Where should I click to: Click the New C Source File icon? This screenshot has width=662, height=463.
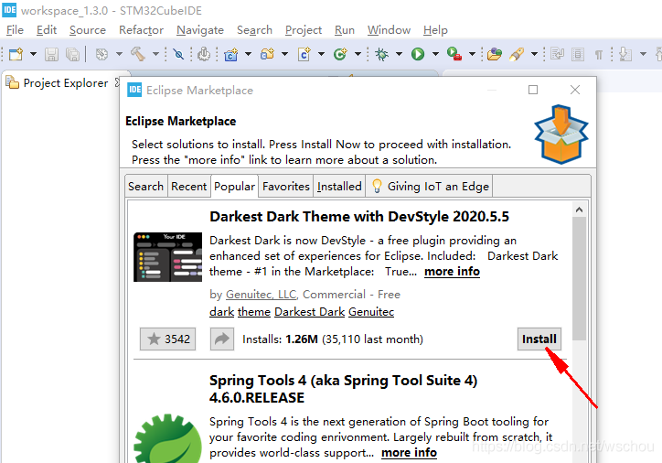[304, 54]
